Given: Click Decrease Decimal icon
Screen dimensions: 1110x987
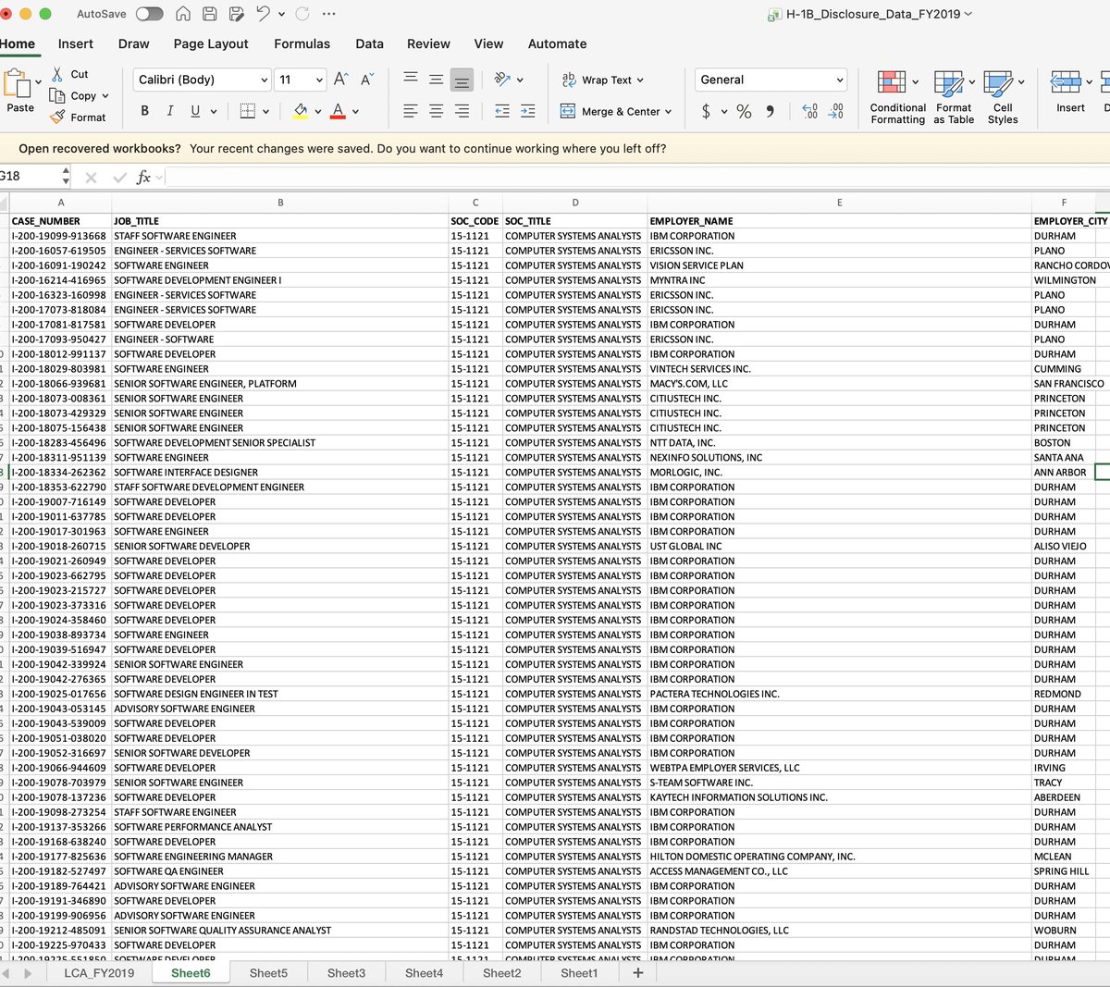Looking at the screenshot, I should point(836,111).
